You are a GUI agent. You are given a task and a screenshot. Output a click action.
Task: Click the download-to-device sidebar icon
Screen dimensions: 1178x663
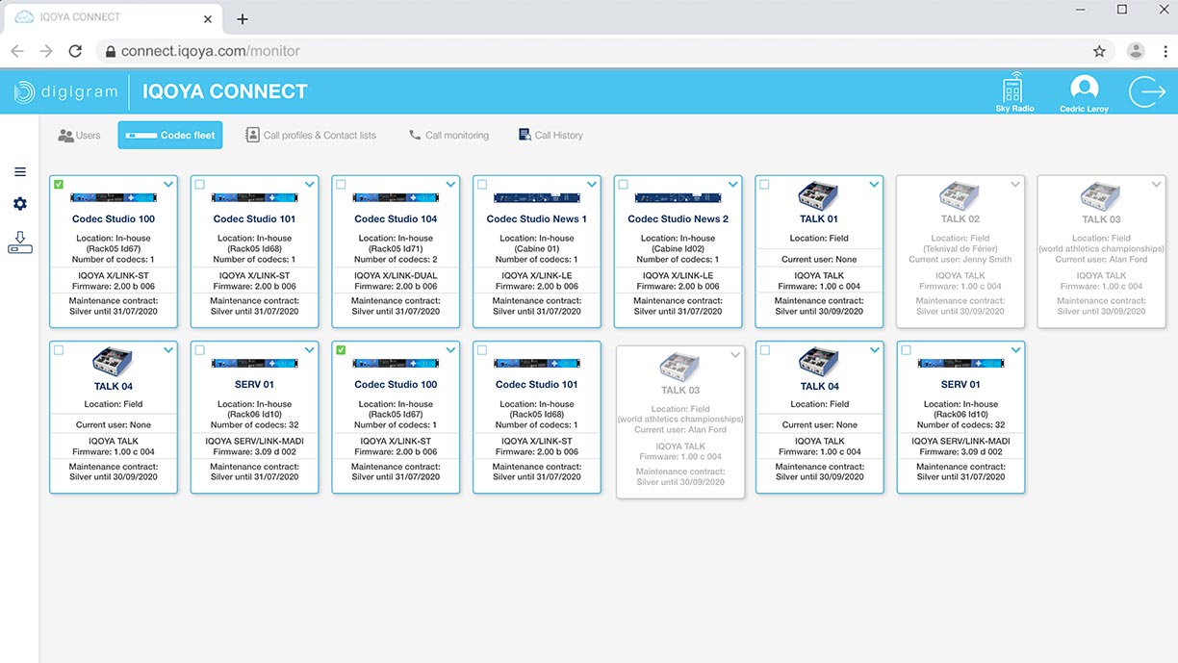19,242
